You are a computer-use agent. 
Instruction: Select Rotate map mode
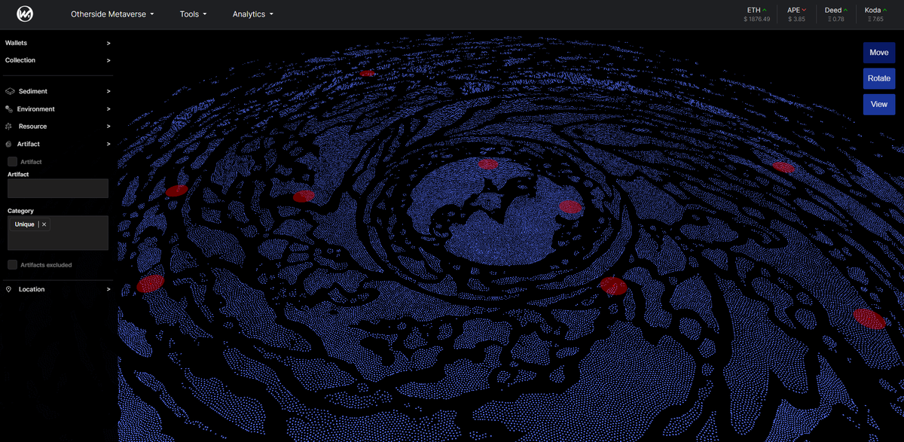(879, 78)
